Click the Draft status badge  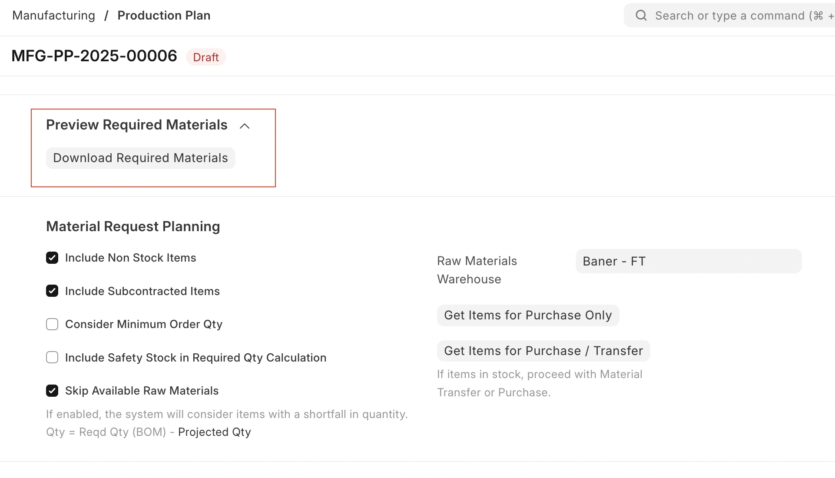click(205, 57)
